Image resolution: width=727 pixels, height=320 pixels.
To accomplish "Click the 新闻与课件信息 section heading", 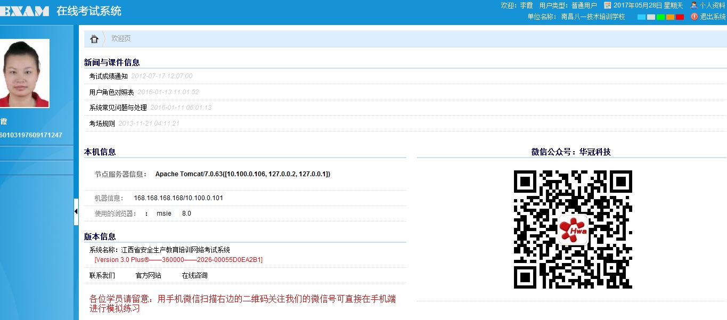I will 112,62.
